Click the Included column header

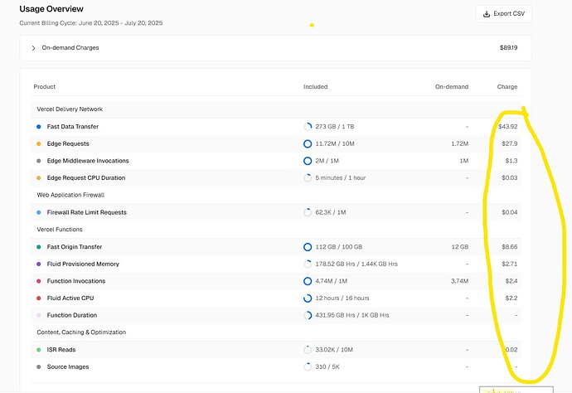pyautogui.click(x=316, y=87)
